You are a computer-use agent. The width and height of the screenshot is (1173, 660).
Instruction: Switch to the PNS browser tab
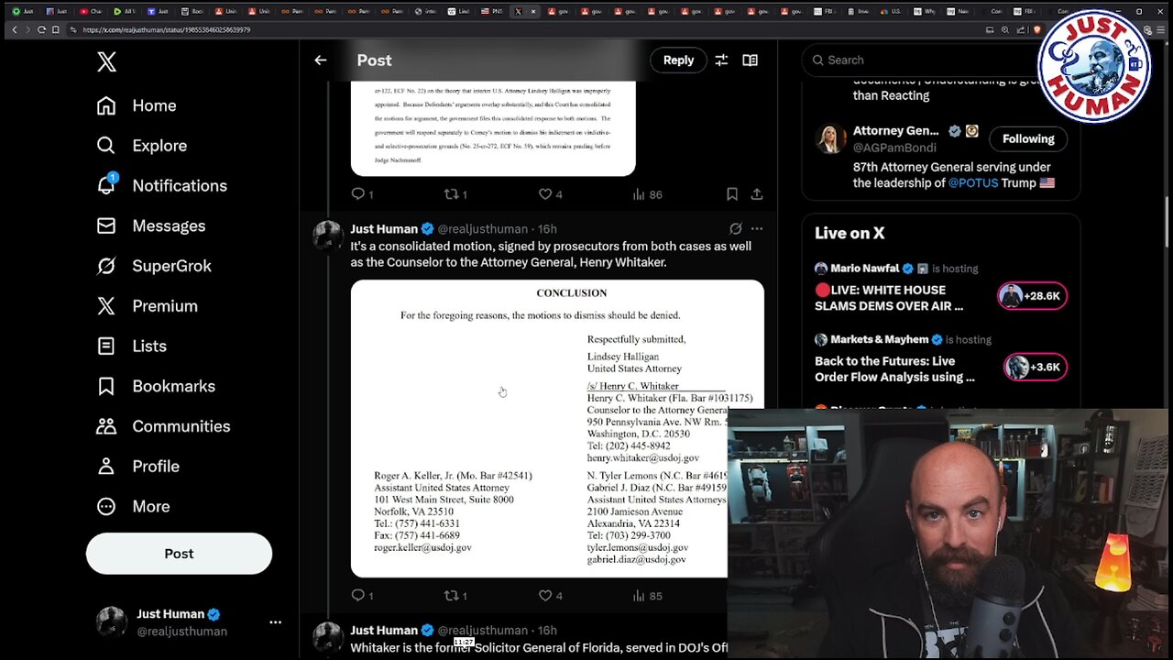coord(493,12)
